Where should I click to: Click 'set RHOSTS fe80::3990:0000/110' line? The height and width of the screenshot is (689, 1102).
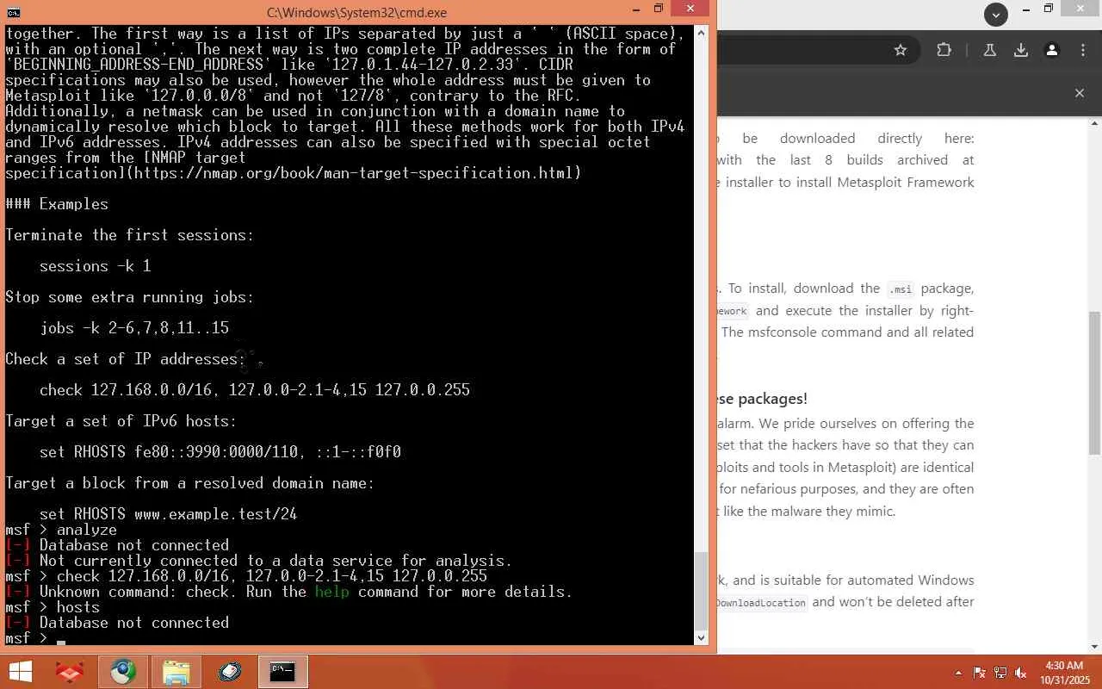coord(220,452)
